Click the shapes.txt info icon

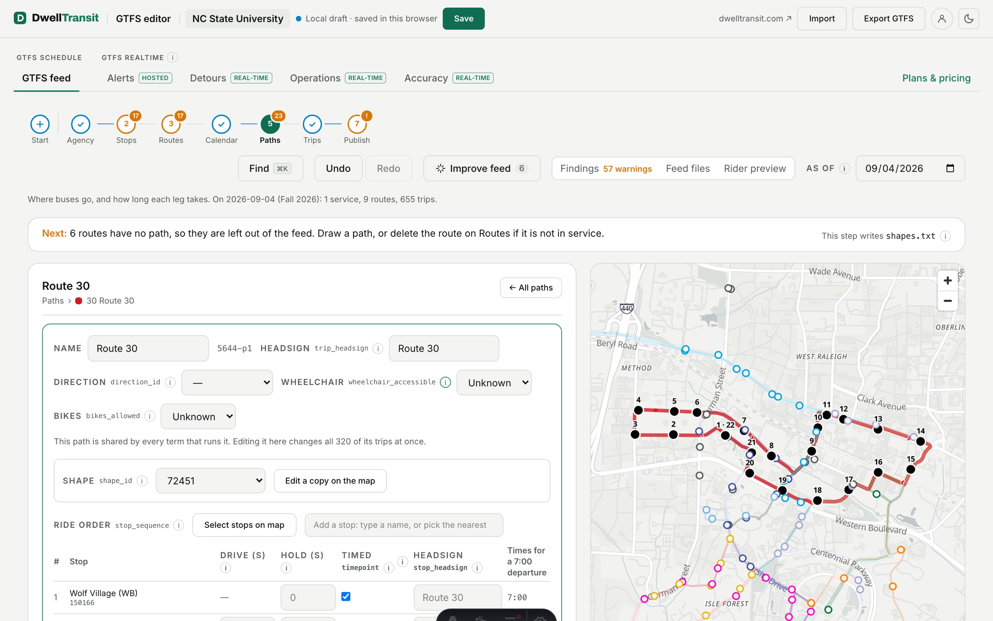point(945,236)
